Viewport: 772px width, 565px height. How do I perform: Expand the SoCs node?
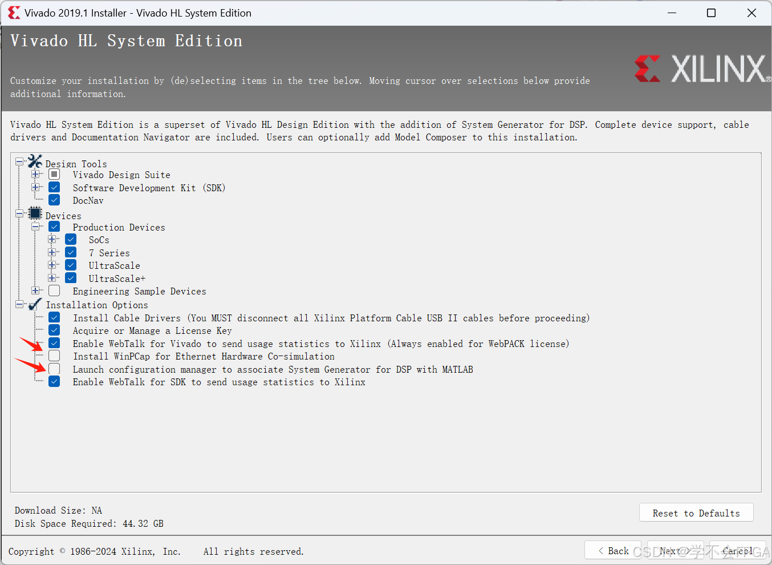[52, 239]
